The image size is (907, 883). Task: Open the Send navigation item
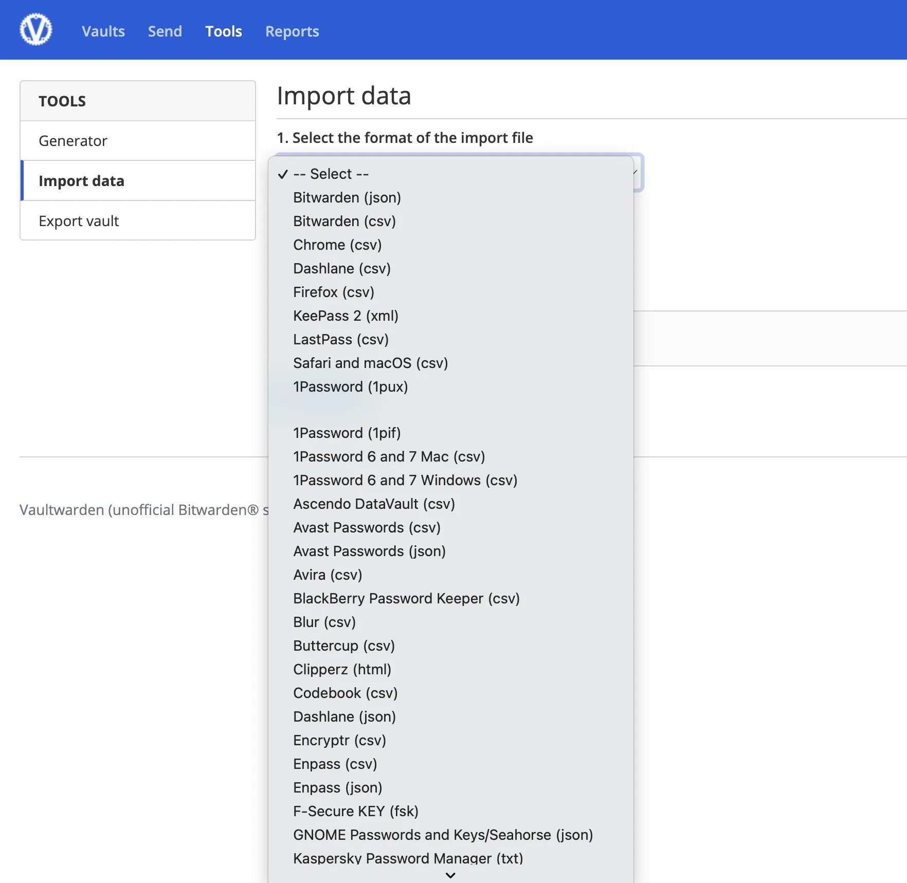tap(165, 31)
